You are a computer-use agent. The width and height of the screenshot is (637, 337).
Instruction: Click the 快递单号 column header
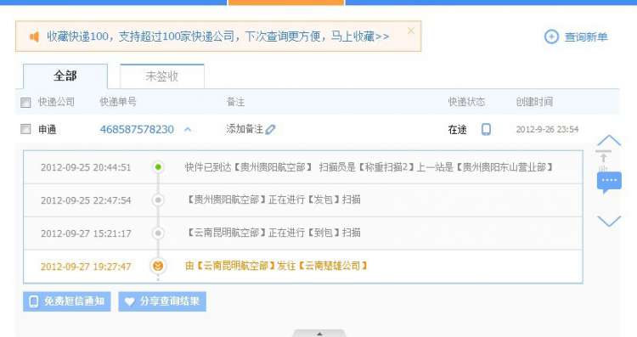(118, 102)
